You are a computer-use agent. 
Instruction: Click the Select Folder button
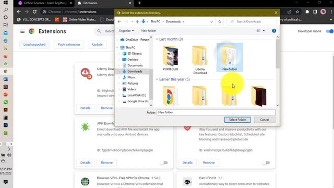click(237, 120)
